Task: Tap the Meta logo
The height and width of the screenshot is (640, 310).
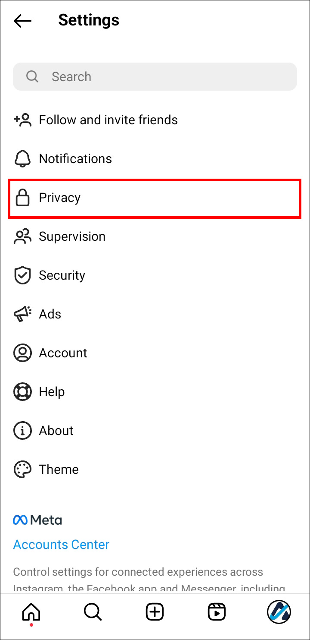Action: pyautogui.click(x=37, y=520)
